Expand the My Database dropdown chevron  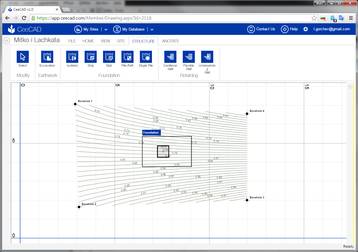click(152, 29)
